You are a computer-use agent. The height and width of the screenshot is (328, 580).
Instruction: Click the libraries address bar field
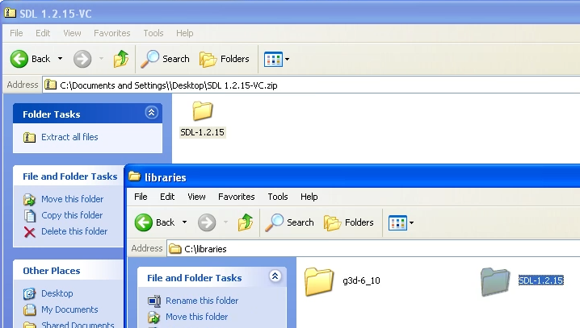pos(372,249)
